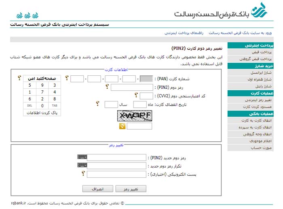283x209 pixels.
Task: Click the grey first PAN card number box
Action: point(146,79)
